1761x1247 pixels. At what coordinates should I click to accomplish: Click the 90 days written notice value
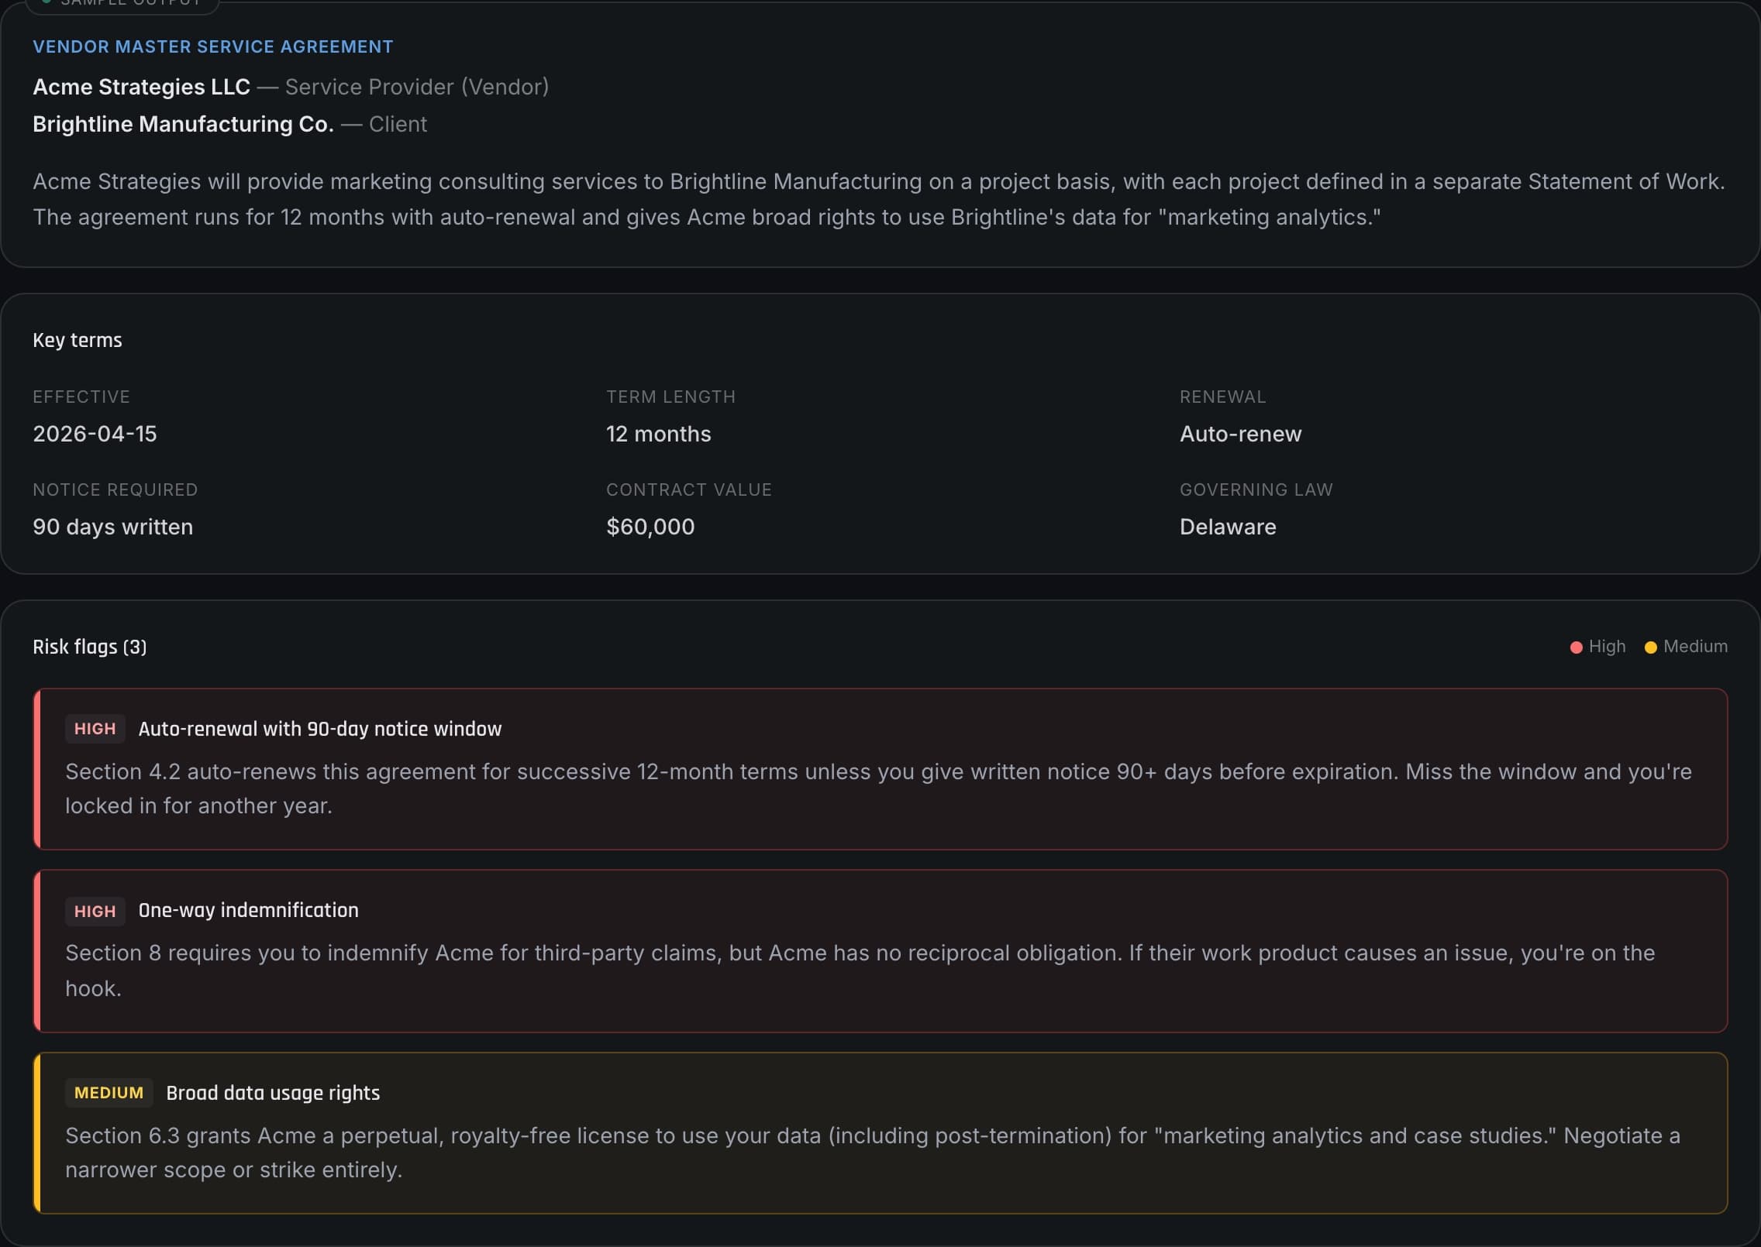(x=112, y=527)
